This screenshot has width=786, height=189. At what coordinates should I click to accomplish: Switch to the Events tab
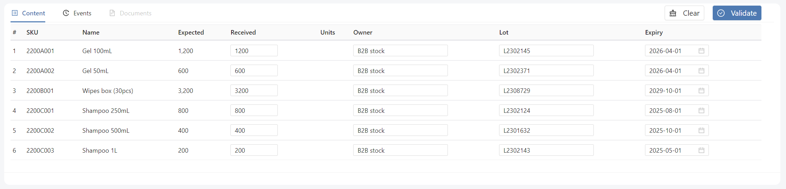coord(82,13)
